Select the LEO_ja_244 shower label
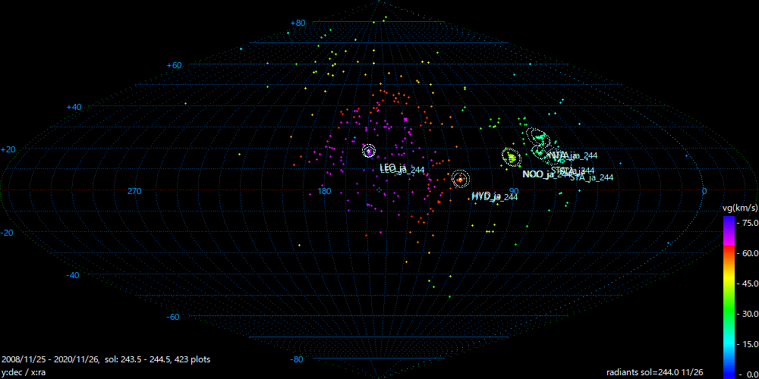This screenshot has width=759, height=379. tap(402, 169)
